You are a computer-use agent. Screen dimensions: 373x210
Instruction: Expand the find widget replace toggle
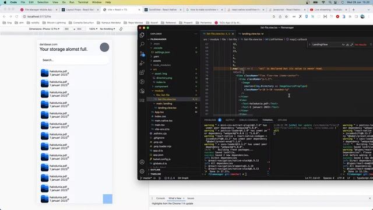[309, 44]
